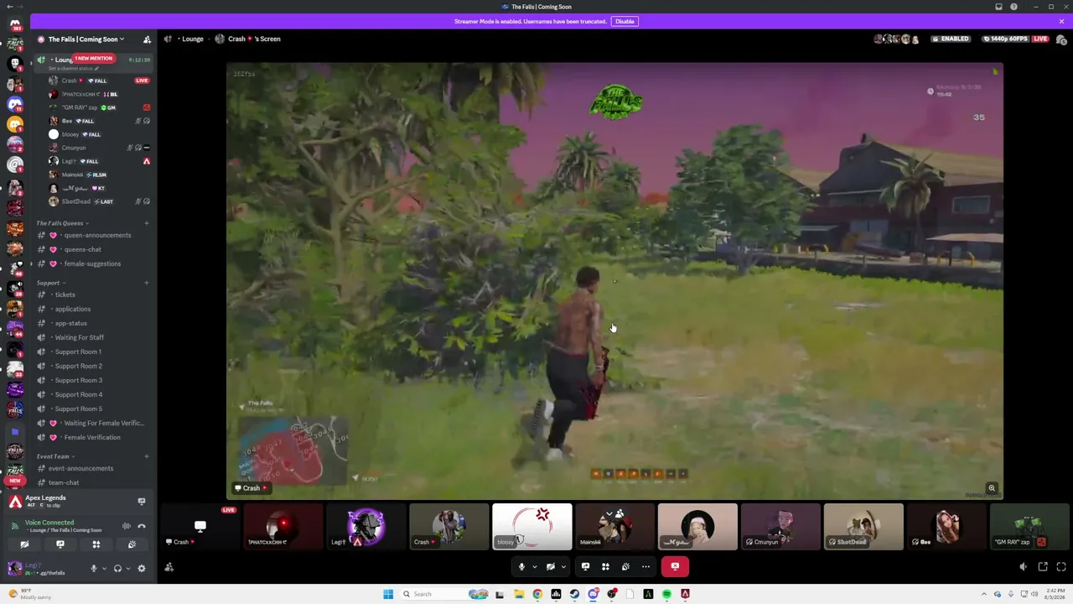Select Bee's video tile thumbnail
1073x604 pixels.
(946, 527)
